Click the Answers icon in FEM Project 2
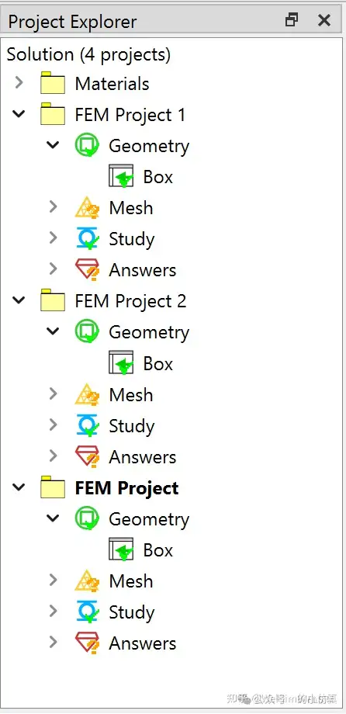The image size is (346, 714). [87, 456]
